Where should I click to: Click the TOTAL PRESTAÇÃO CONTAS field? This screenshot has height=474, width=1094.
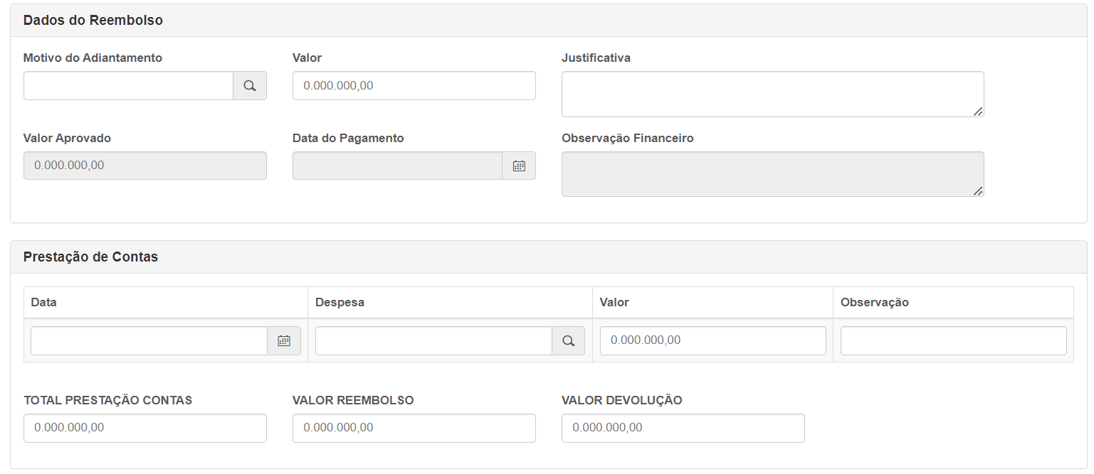(x=144, y=429)
